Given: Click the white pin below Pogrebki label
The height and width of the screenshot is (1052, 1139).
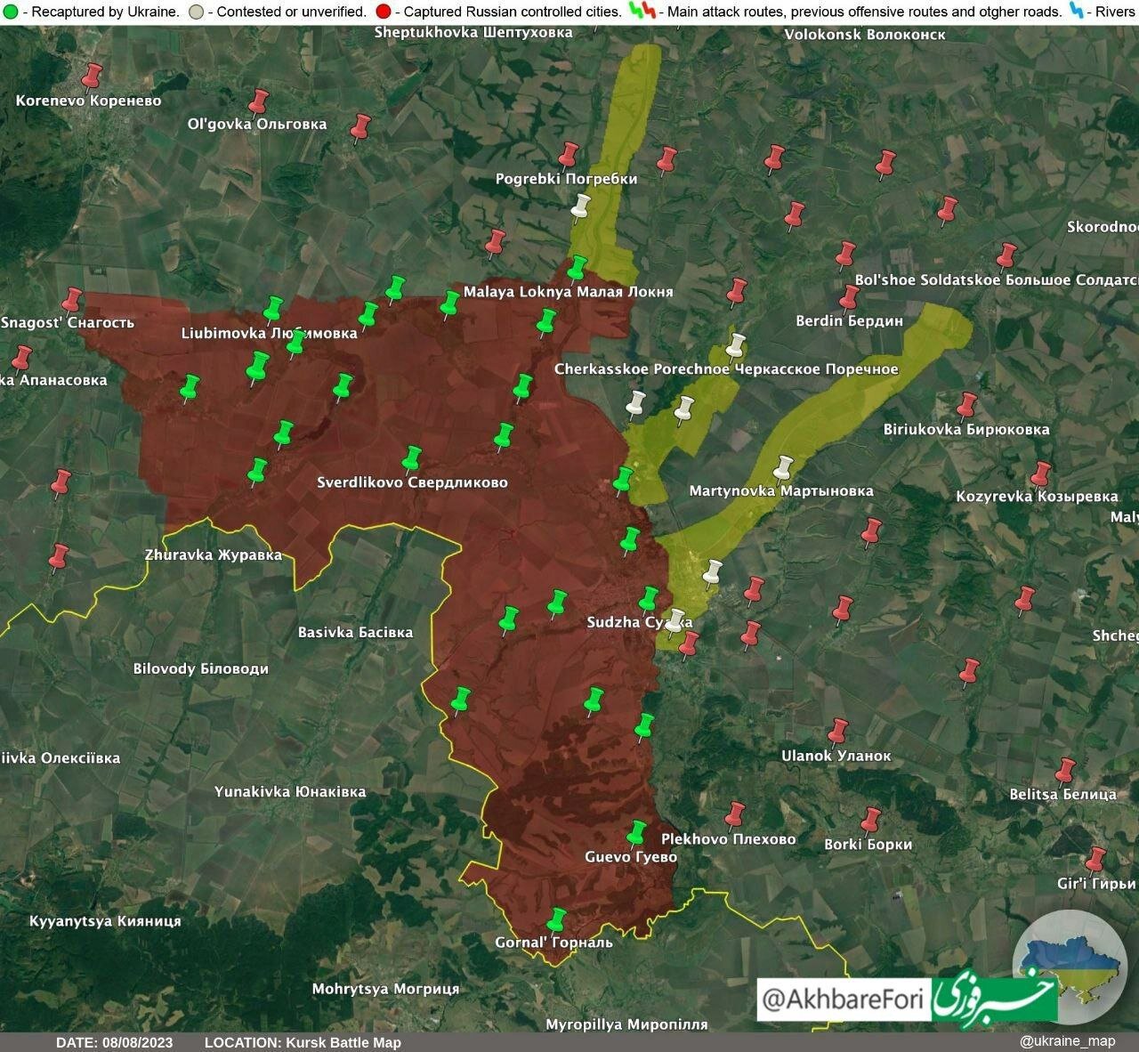Looking at the screenshot, I should pos(581,206).
